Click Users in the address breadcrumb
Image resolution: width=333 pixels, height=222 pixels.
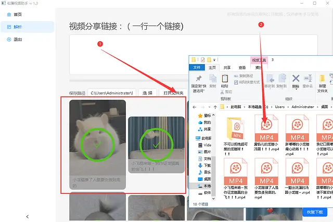(x=280, y=107)
